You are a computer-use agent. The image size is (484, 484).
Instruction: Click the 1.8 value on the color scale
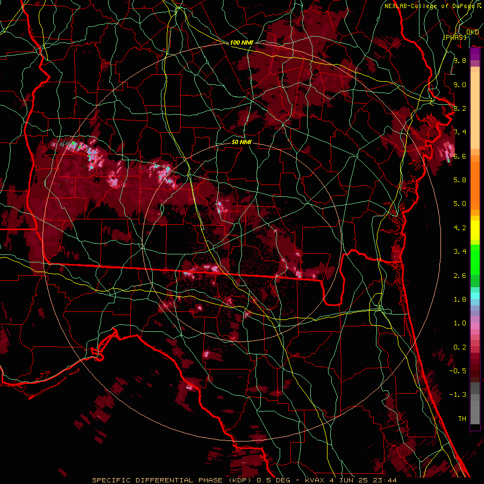tap(460, 300)
